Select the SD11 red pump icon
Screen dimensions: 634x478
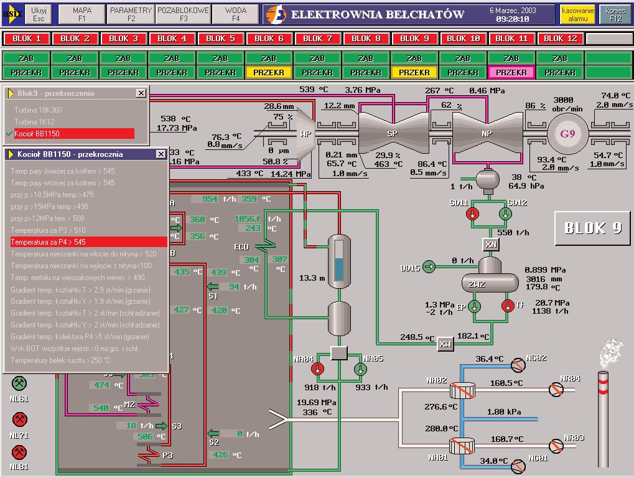point(472,213)
